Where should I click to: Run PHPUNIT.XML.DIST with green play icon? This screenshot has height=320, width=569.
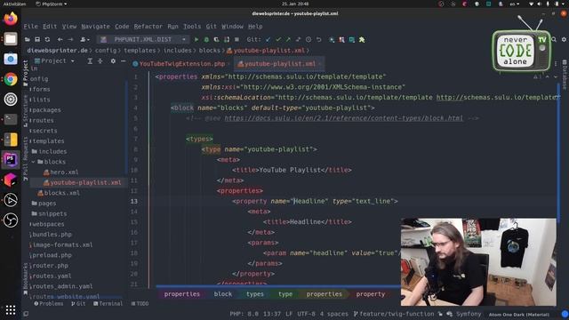pos(196,39)
